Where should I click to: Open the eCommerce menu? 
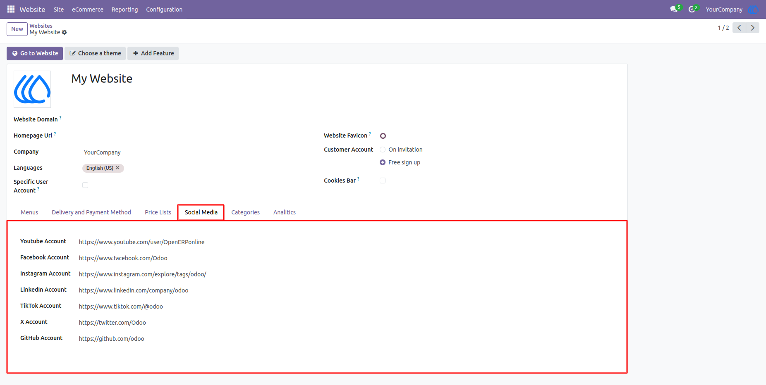click(88, 9)
